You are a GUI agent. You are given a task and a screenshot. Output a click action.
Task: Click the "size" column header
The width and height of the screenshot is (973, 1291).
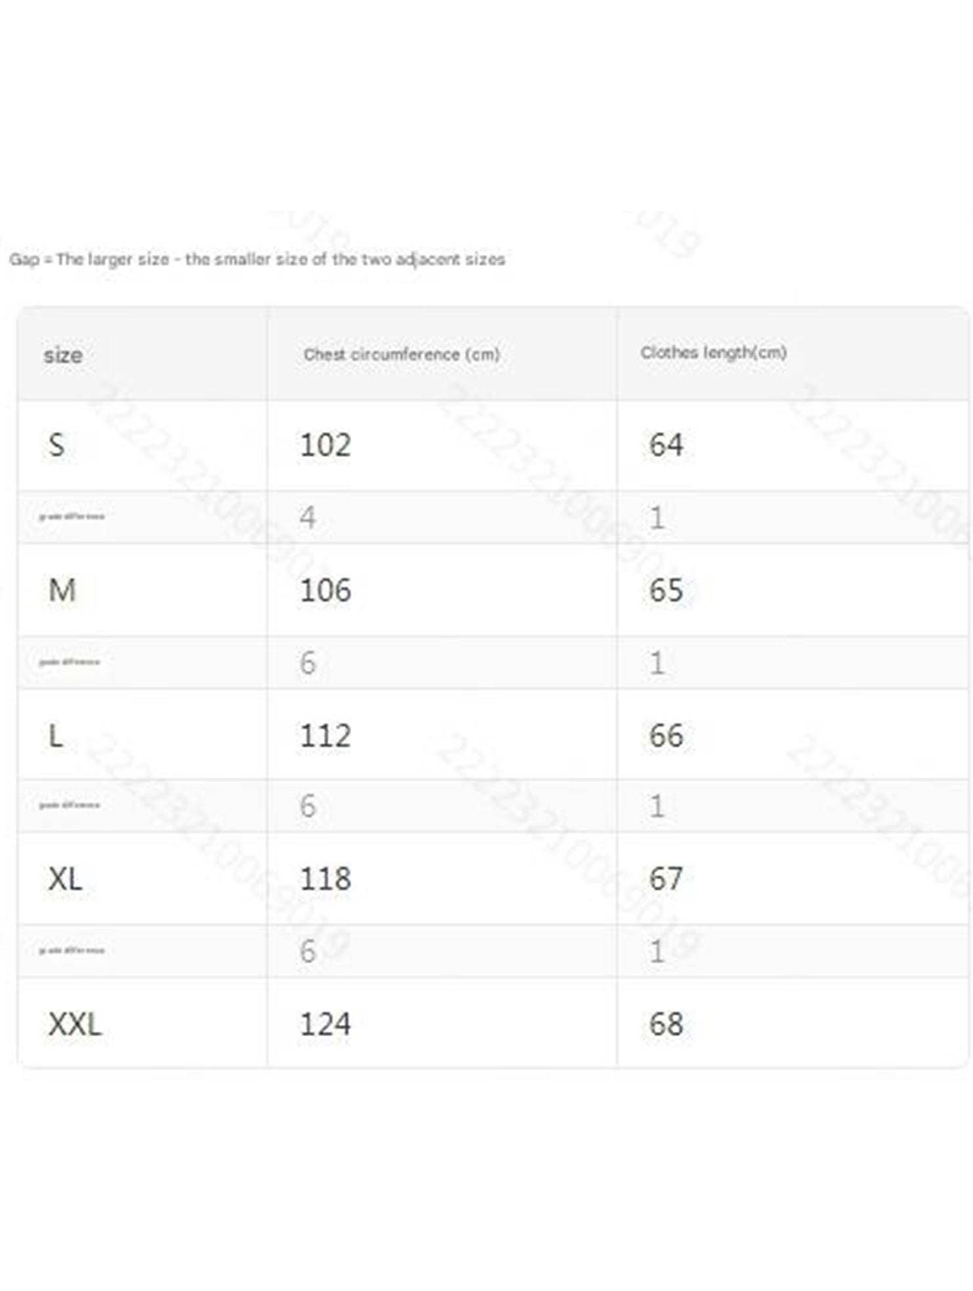63,355
